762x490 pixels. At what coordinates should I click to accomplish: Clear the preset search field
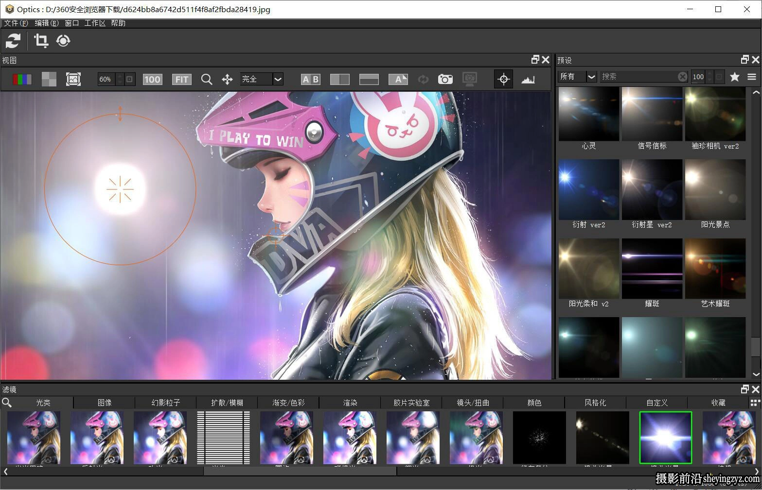(683, 76)
